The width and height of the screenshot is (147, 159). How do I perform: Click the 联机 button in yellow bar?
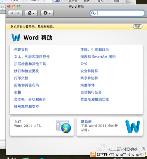[x=138, y=26]
